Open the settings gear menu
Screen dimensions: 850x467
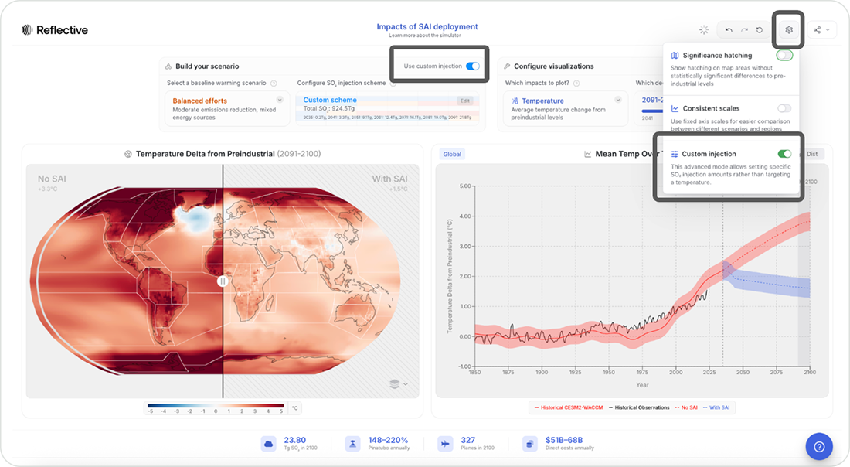789,30
